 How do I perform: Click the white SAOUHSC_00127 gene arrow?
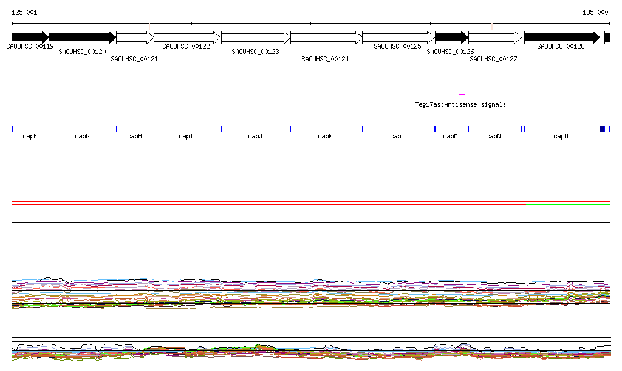(x=494, y=38)
